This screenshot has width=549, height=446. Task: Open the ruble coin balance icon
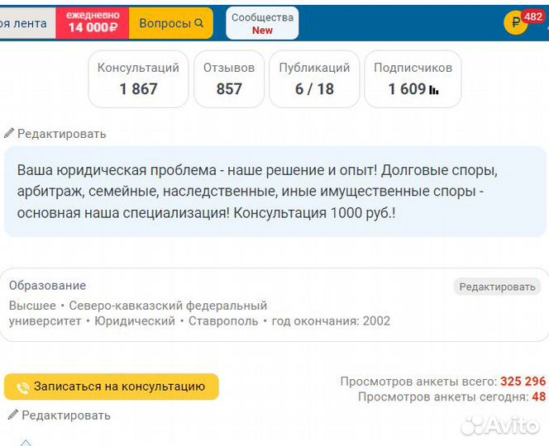515,23
